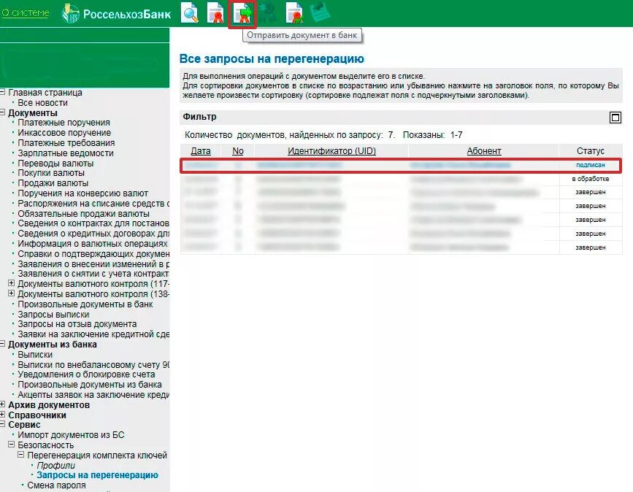
Task: Sort the list by Дата column
Action: (201, 151)
